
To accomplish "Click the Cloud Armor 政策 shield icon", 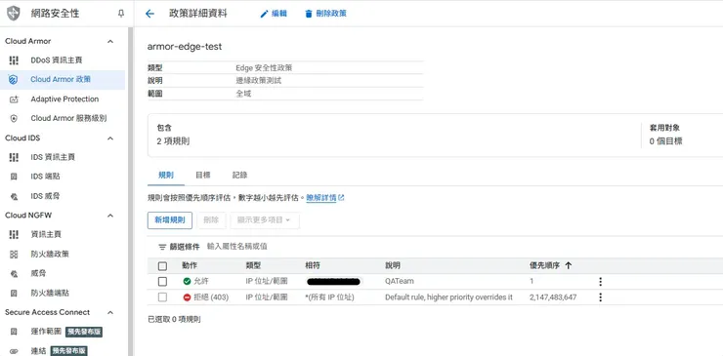I will [14, 80].
